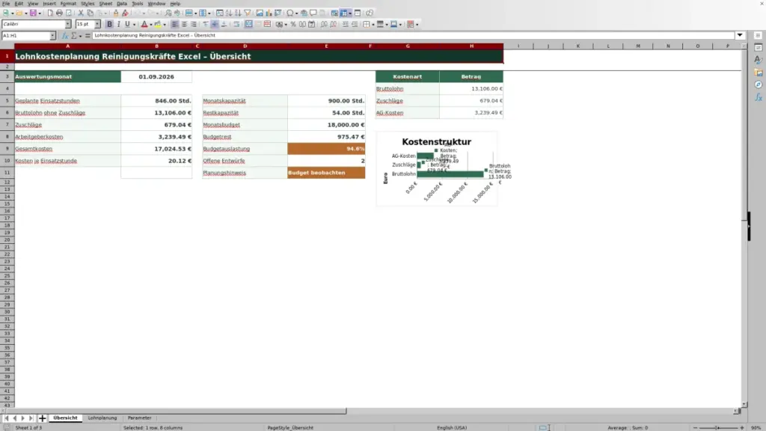The image size is (766, 431).
Task: Click the Insert Chart icon
Action: tap(269, 13)
